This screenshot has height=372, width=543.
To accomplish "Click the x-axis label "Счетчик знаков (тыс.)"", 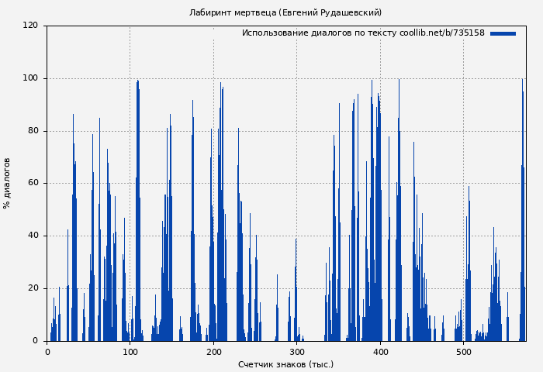I will point(285,364).
